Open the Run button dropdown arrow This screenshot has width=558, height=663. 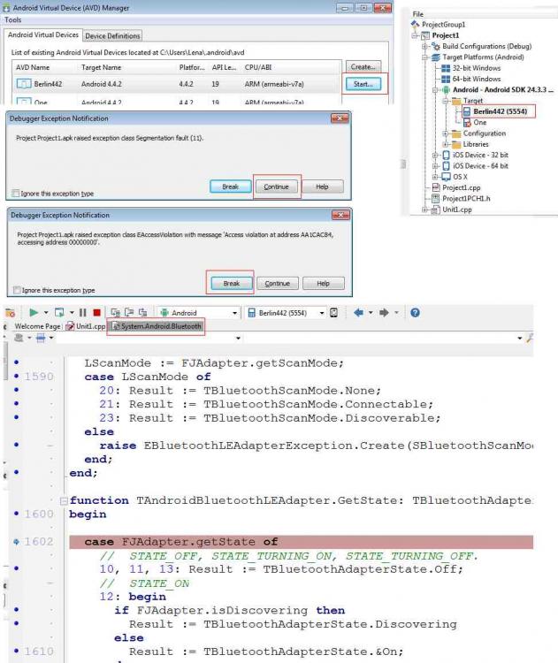(x=46, y=312)
